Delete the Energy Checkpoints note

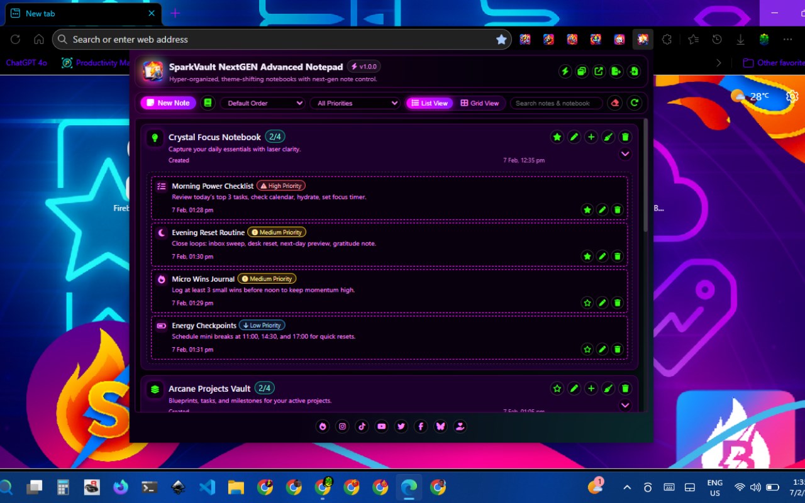pyautogui.click(x=618, y=350)
